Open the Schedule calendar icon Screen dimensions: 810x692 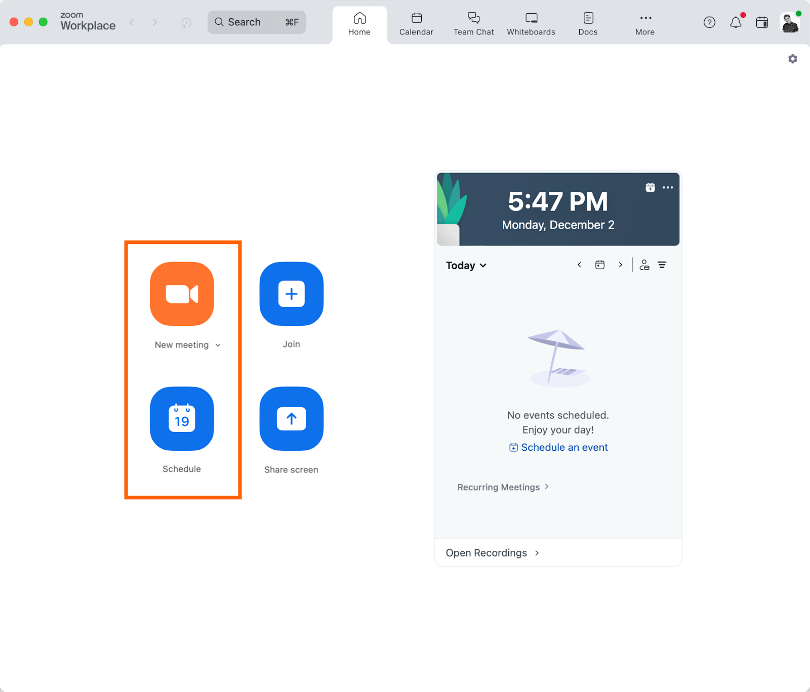[x=182, y=419]
